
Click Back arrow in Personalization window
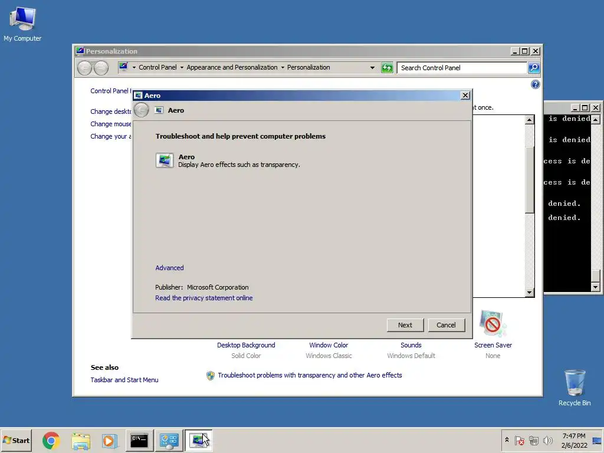pos(84,68)
